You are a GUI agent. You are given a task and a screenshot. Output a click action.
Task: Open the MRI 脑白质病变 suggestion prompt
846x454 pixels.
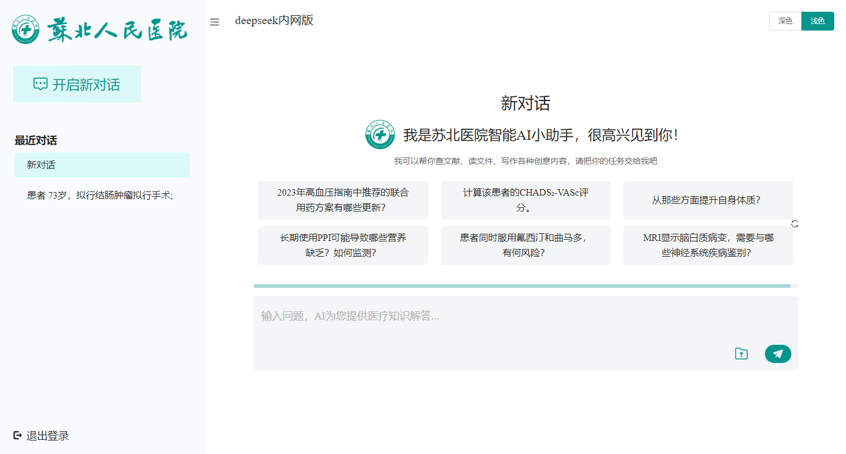708,245
